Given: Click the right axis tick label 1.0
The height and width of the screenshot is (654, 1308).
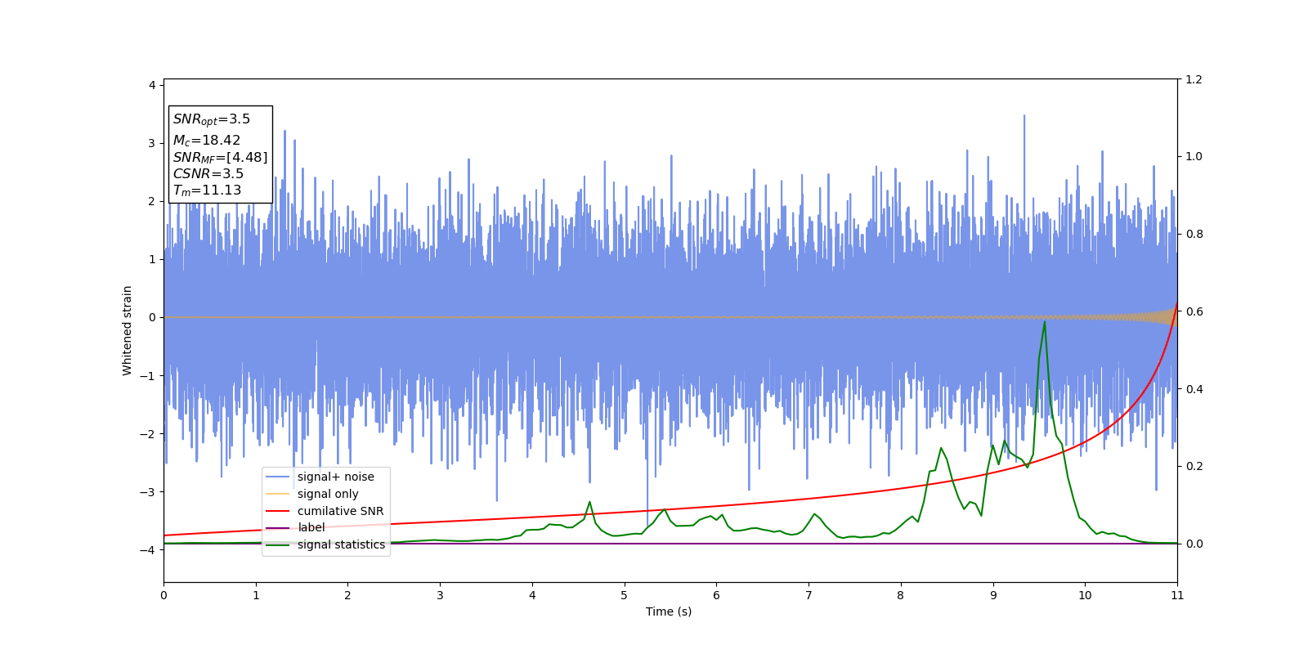Looking at the screenshot, I should coord(1194,156).
